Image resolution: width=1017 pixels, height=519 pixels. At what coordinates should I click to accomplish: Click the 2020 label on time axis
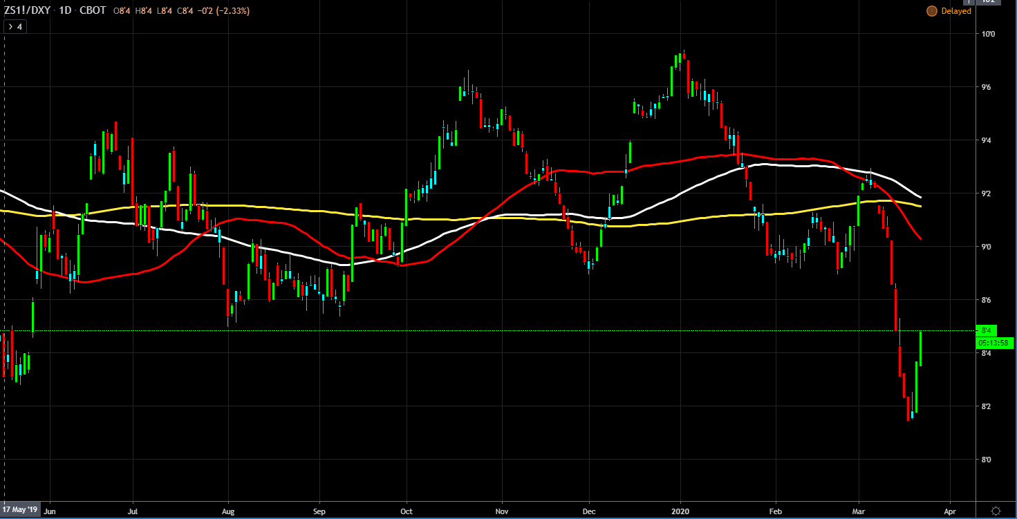[x=681, y=513]
